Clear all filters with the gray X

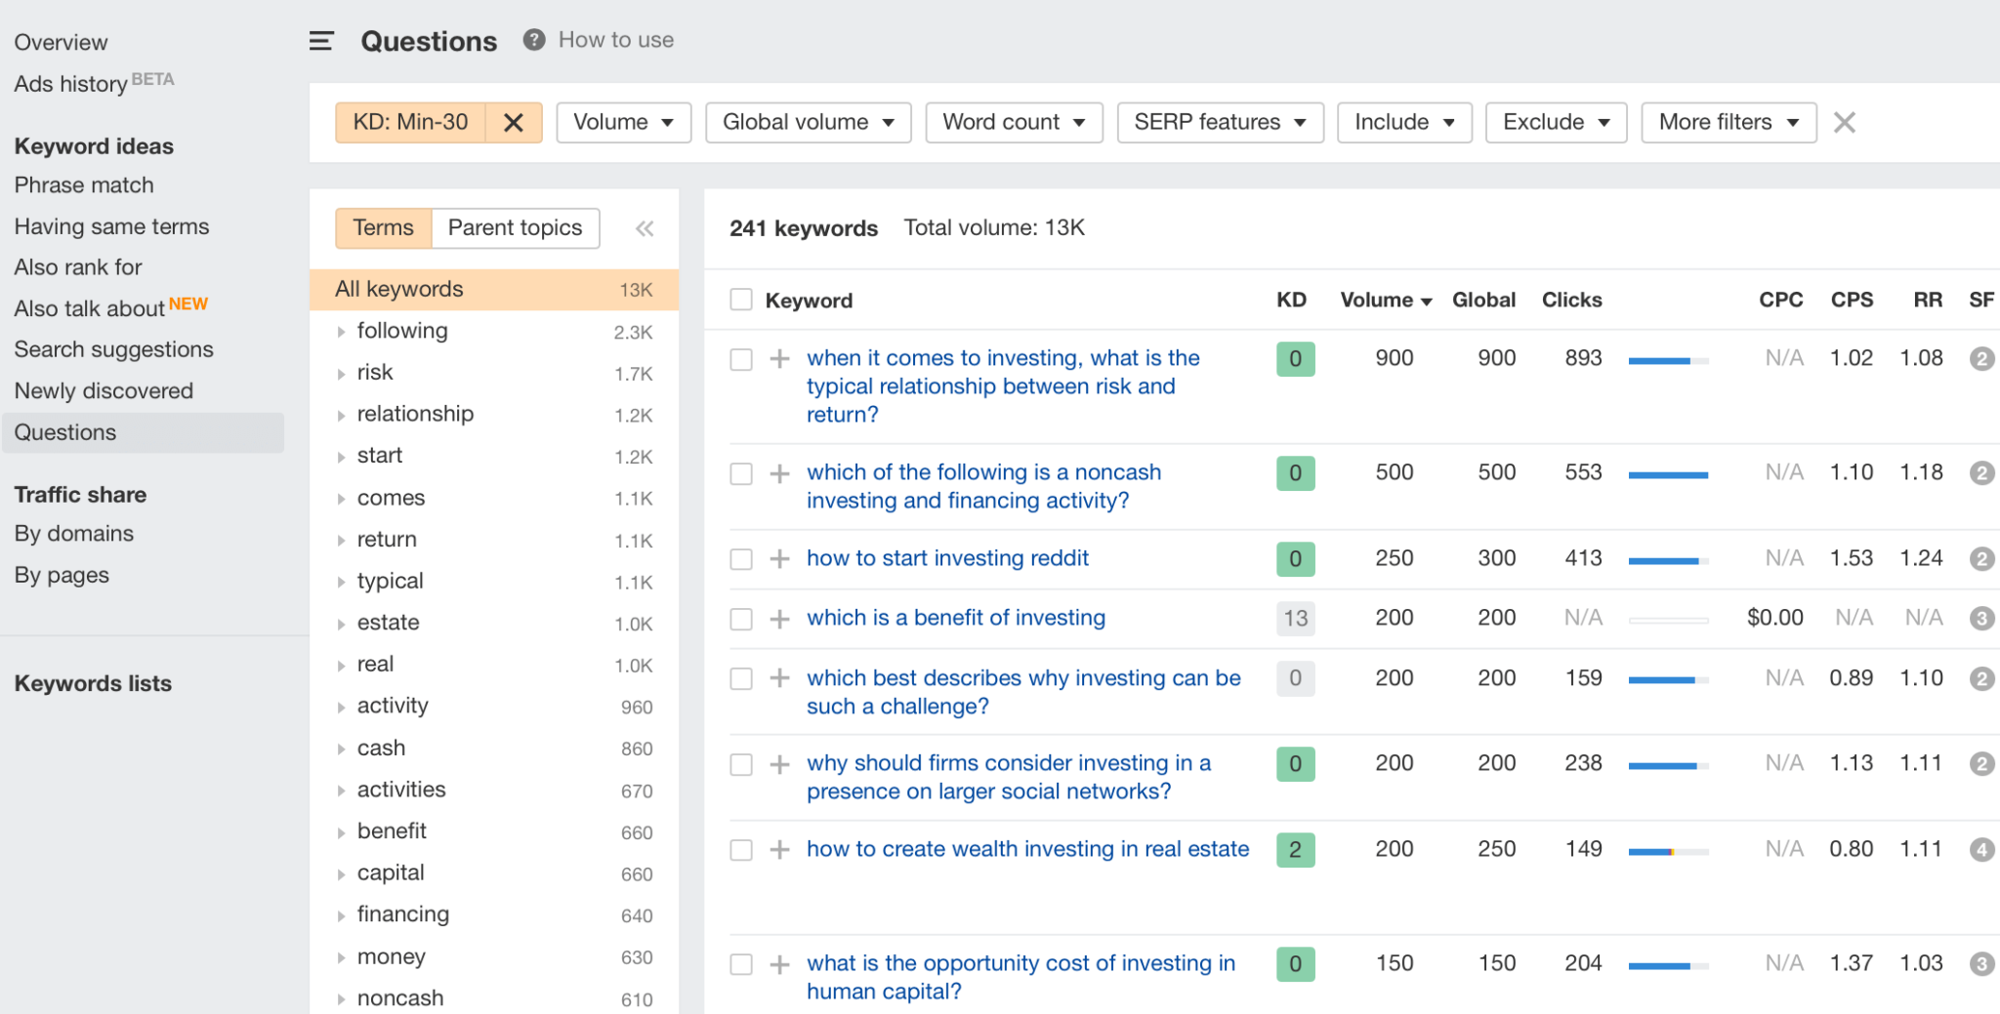tap(1844, 123)
